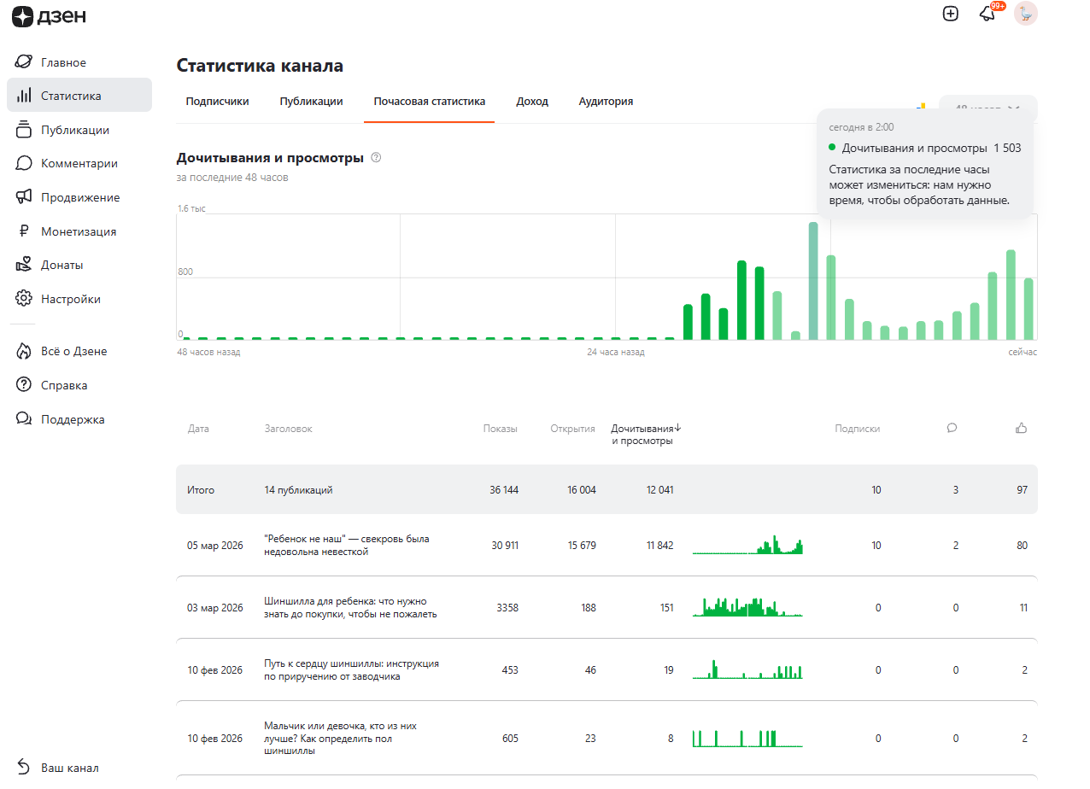Open the create publication plus icon

click(950, 14)
